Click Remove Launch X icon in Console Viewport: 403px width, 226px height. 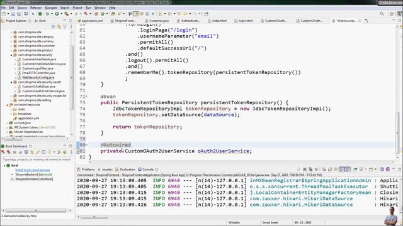305,169
